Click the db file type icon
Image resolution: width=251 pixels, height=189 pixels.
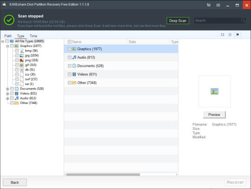pos(22,70)
